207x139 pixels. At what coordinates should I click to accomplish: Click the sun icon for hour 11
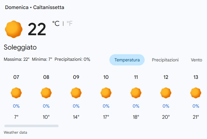pyautogui.click(x=136, y=93)
